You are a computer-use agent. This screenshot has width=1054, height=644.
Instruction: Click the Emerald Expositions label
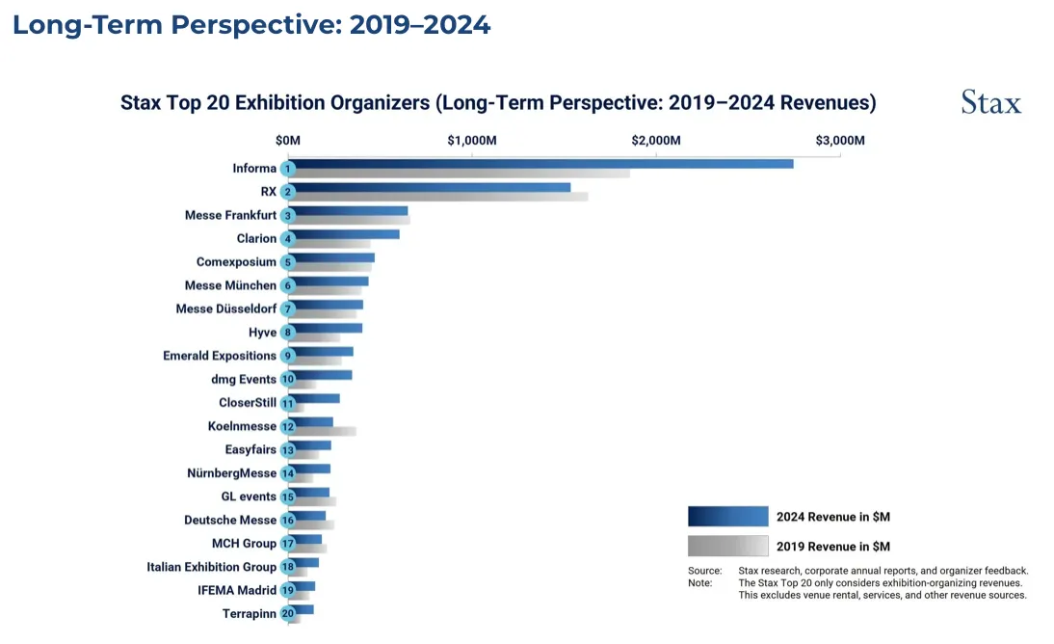[x=220, y=356]
